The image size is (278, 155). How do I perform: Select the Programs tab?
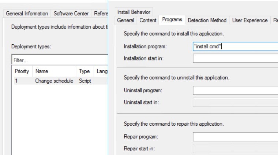pyautogui.click(x=172, y=19)
